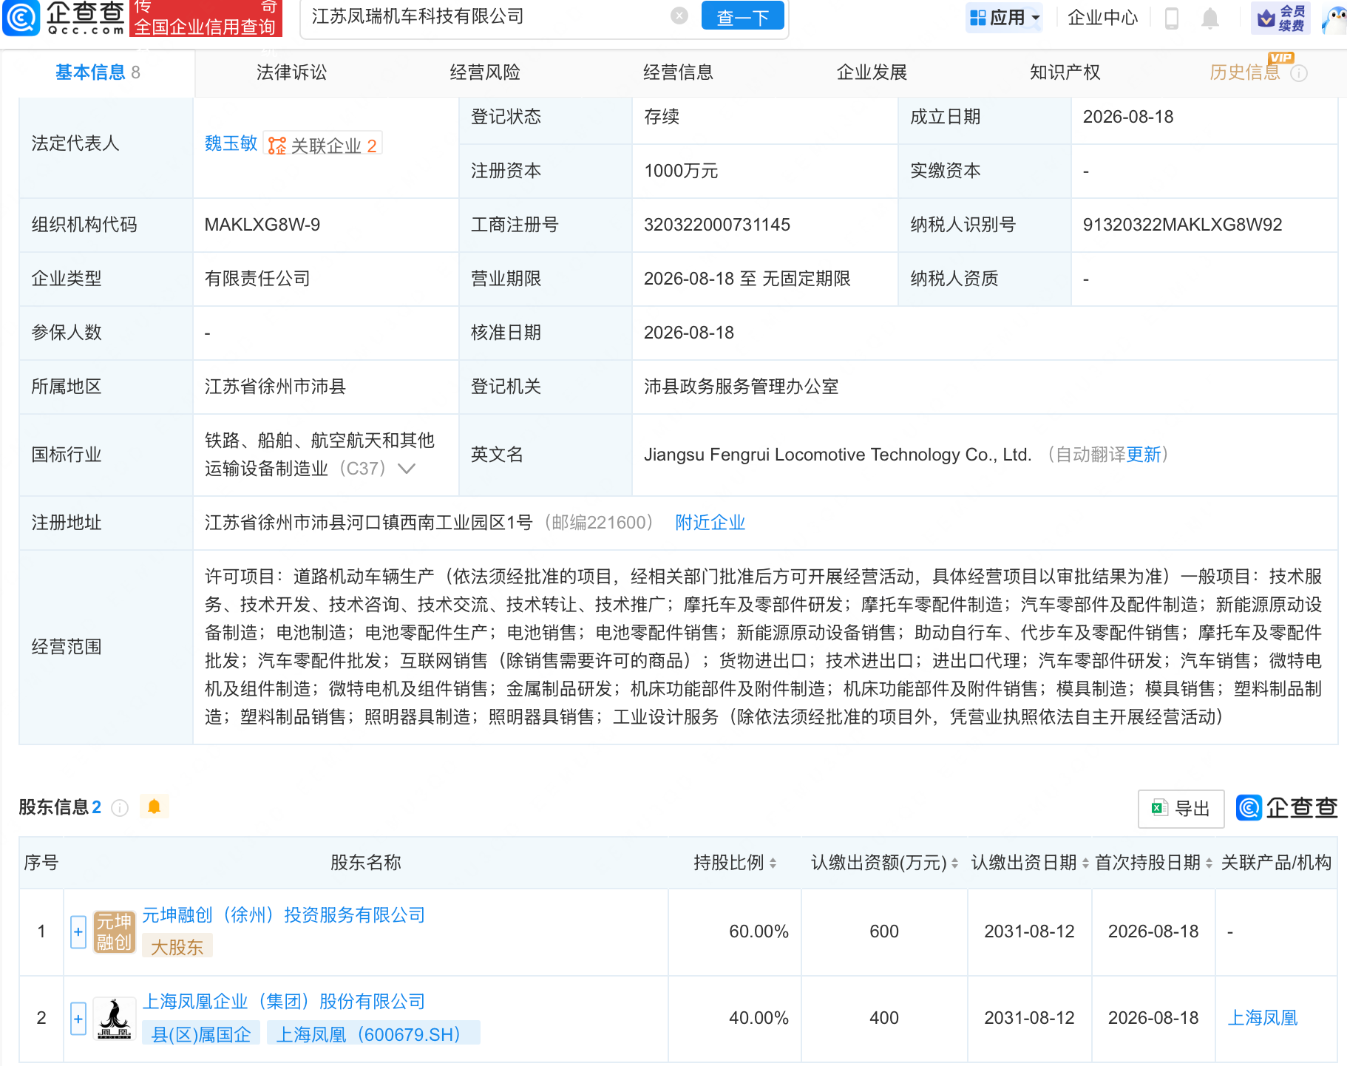This screenshot has width=1347, height=1066.
Task: Click the tax ID 91320322MAKLXG8W92
Action: click(1182, 225)
